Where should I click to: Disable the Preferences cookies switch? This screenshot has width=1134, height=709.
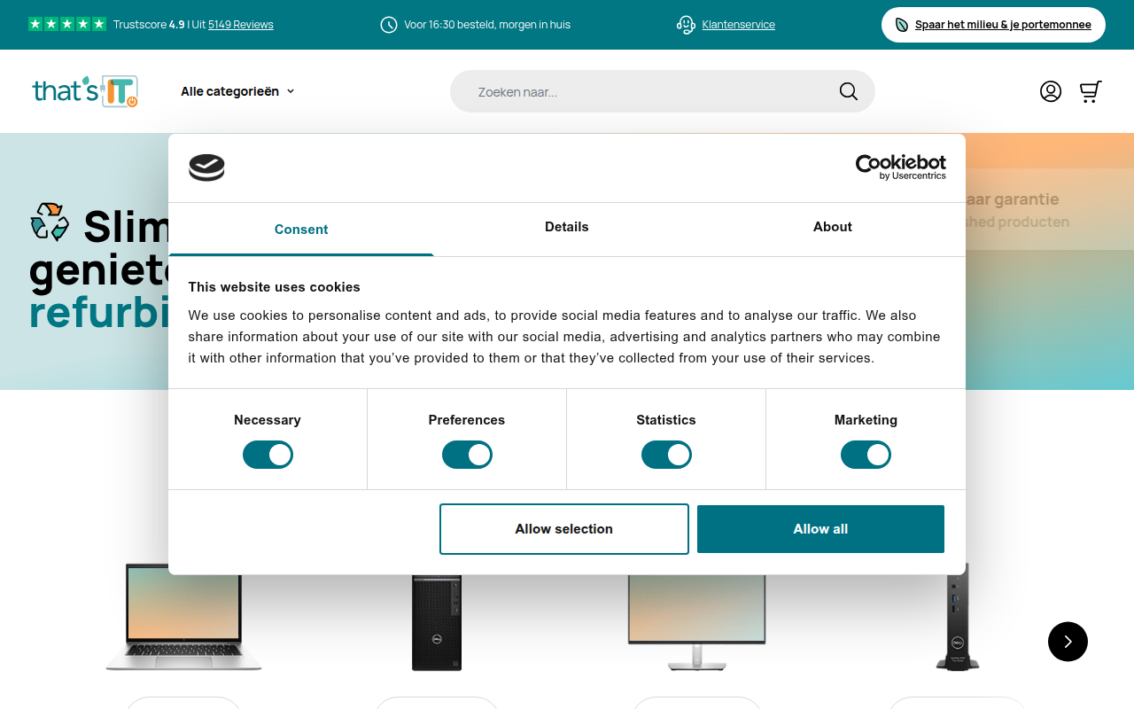[467, 455]
